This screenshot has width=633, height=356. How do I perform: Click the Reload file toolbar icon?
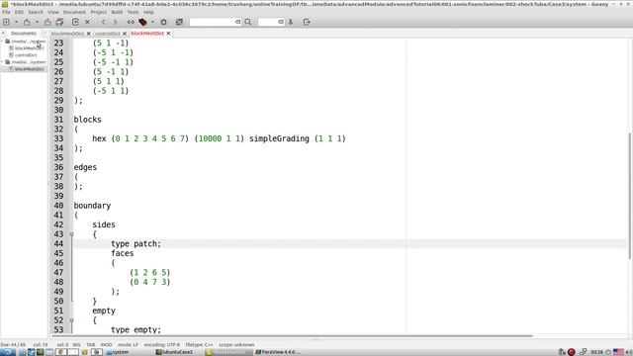[x=75, y=22]
